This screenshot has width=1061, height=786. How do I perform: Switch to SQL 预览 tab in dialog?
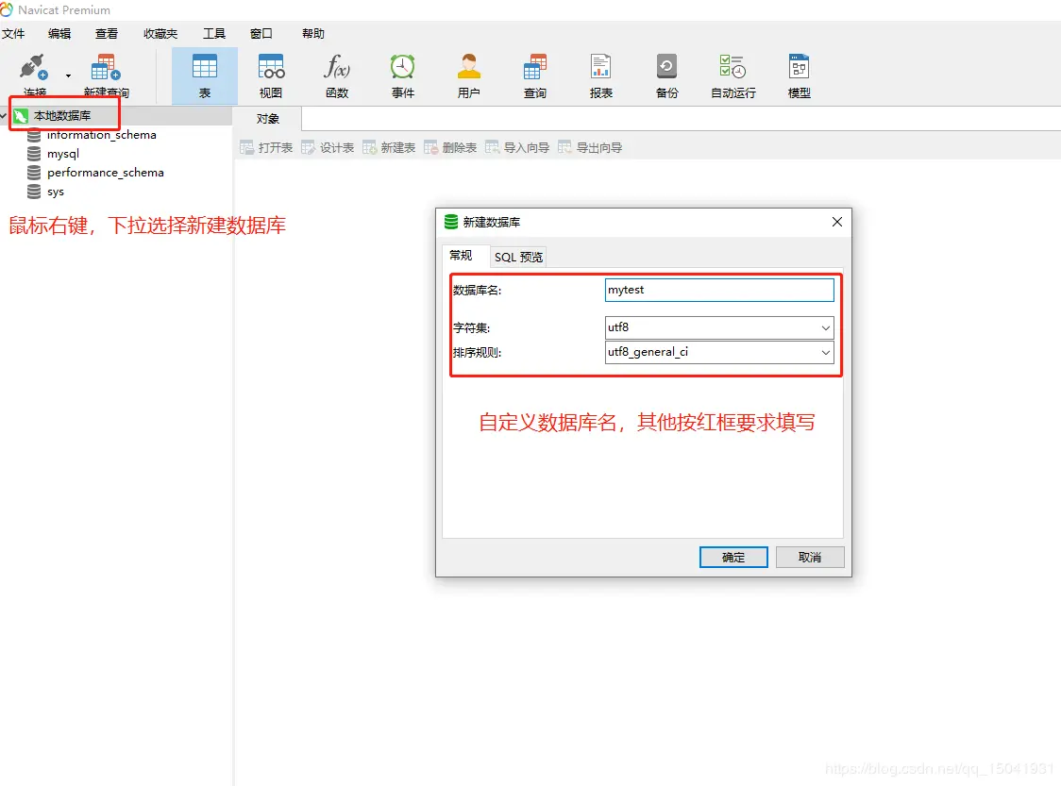518,257
